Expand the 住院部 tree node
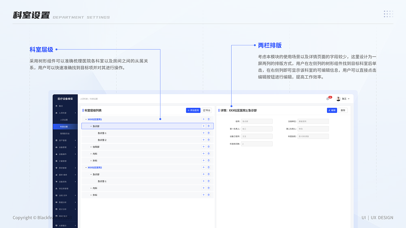406x228 pixels. (x=91, y=146)
